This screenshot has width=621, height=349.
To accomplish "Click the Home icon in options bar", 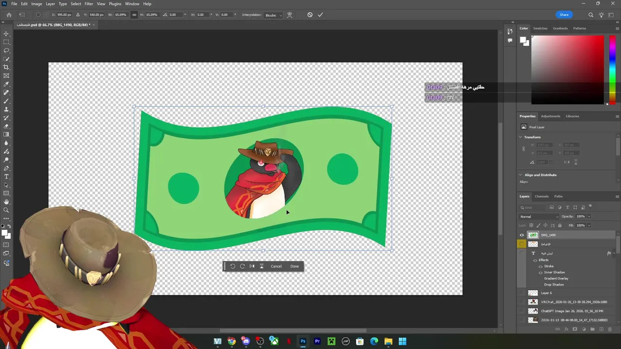I will tap(9, 15).
